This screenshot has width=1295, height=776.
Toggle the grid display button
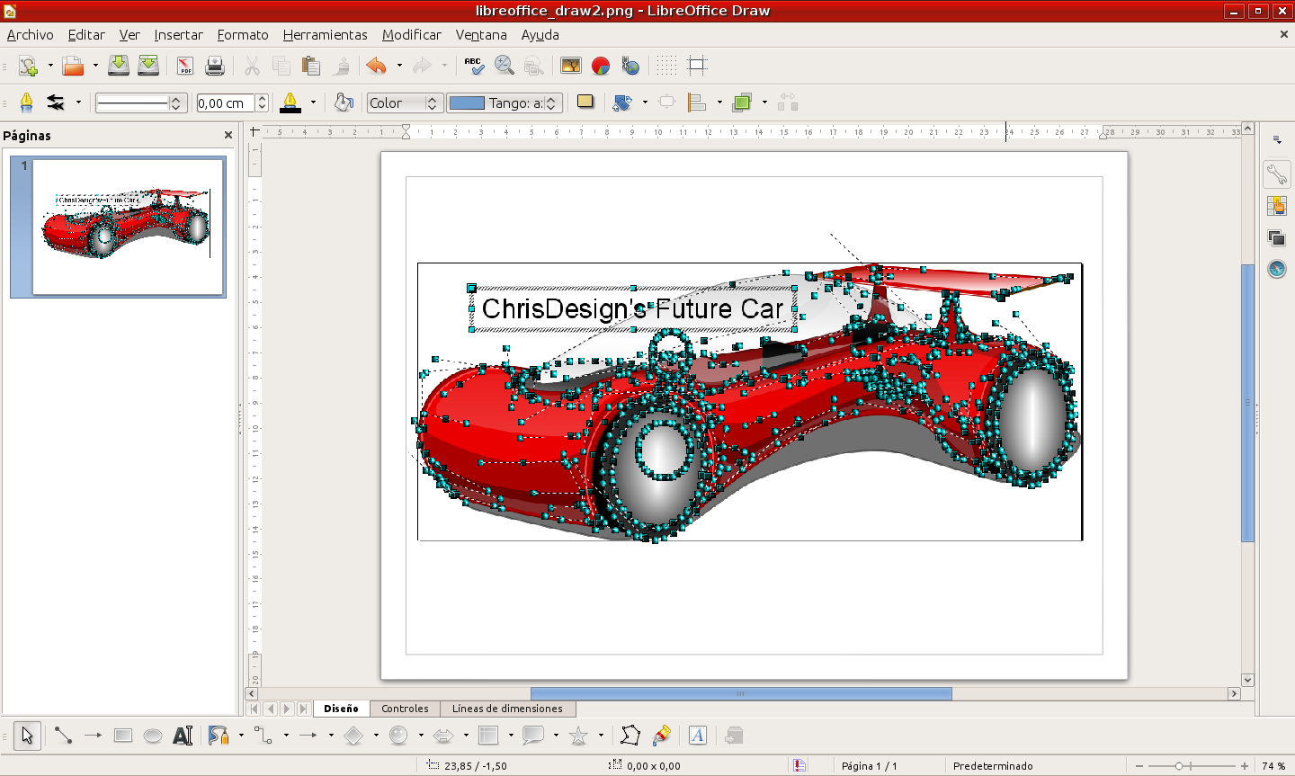coord(666,66)
